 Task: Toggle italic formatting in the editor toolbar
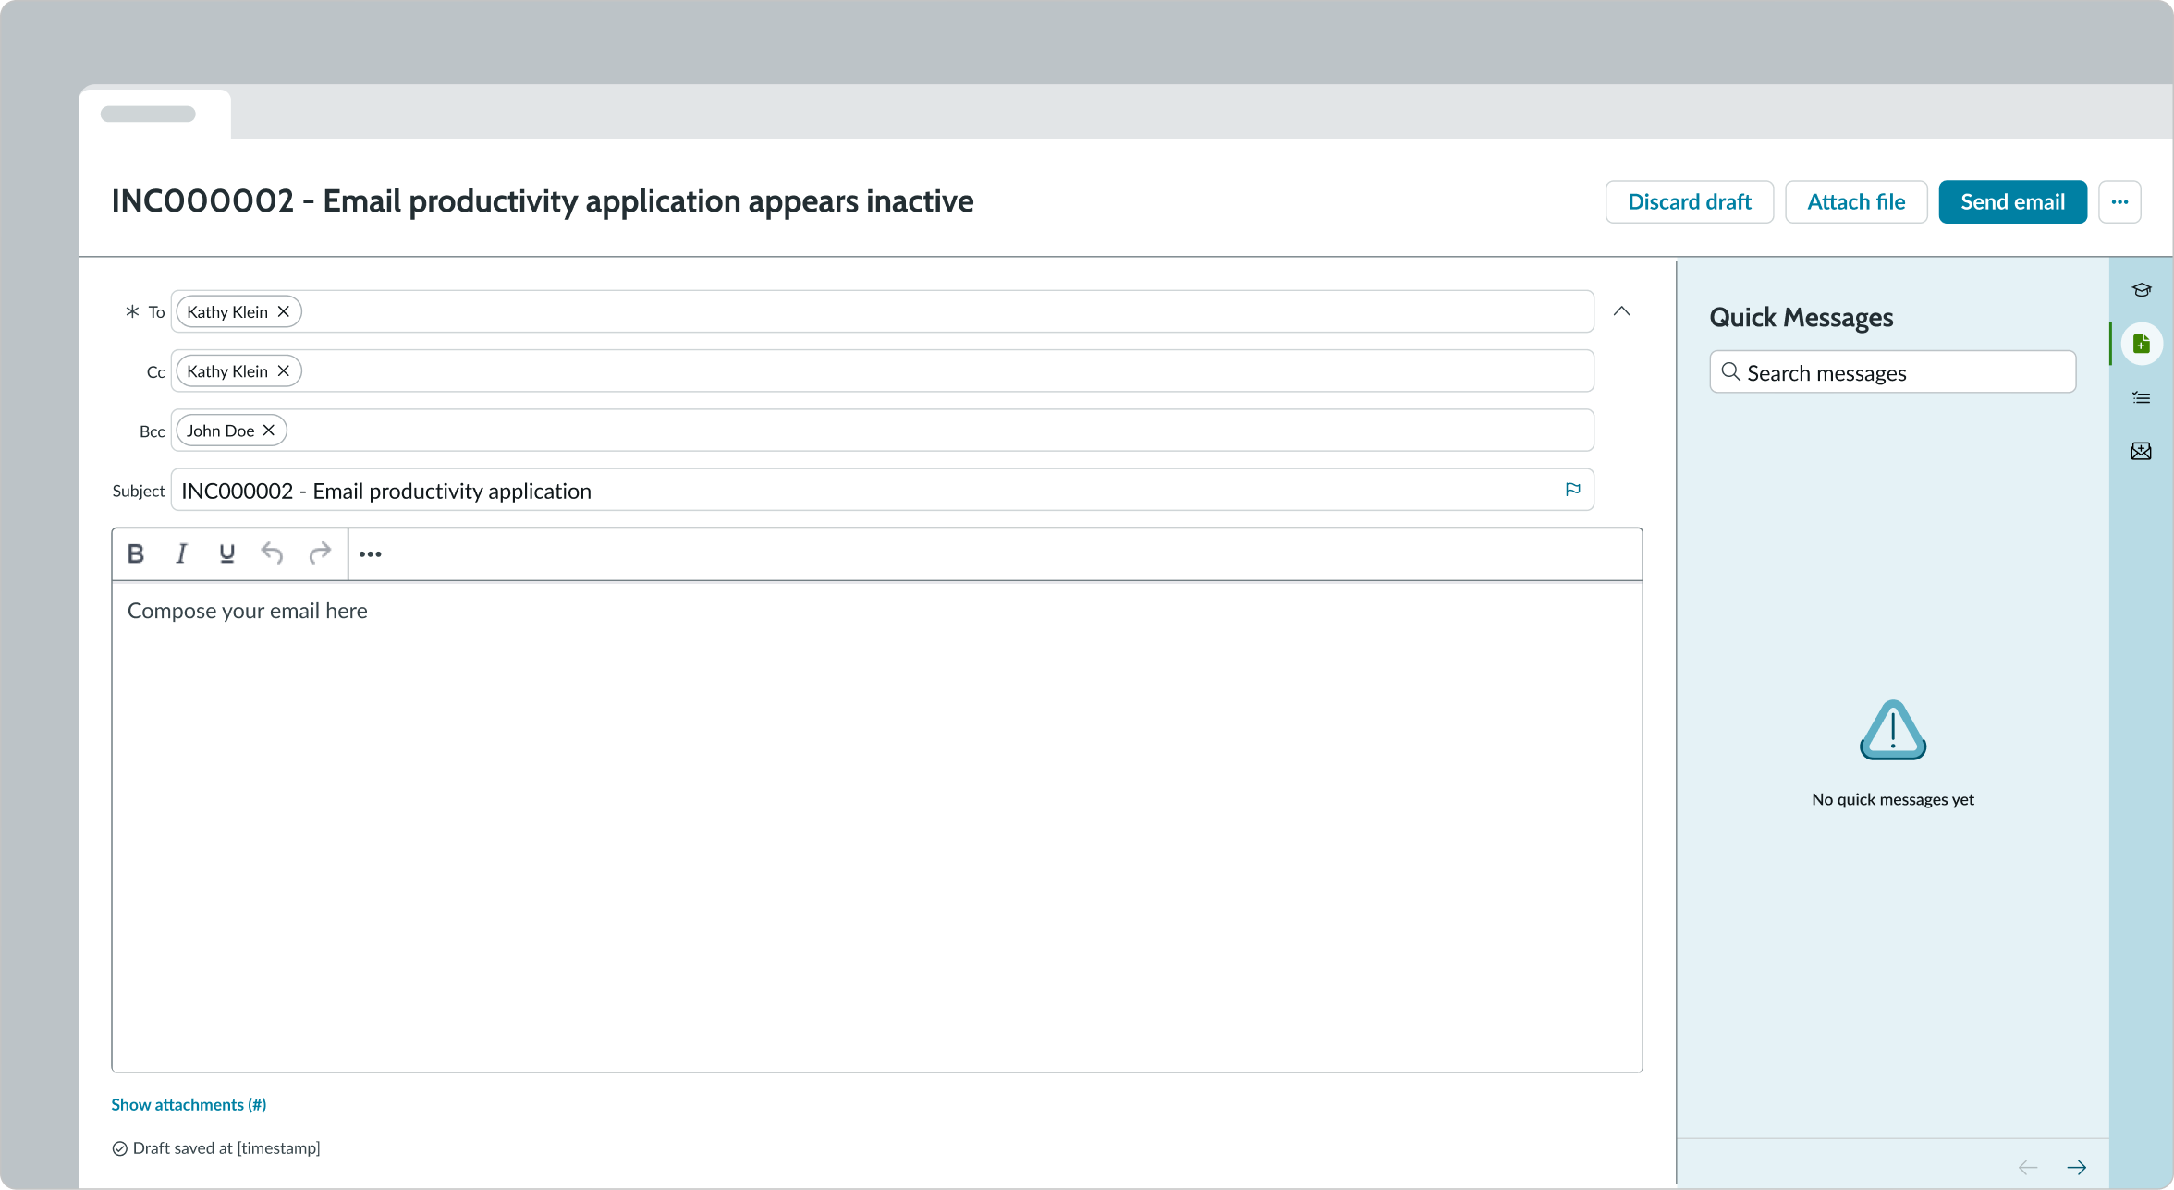(181, 553)
